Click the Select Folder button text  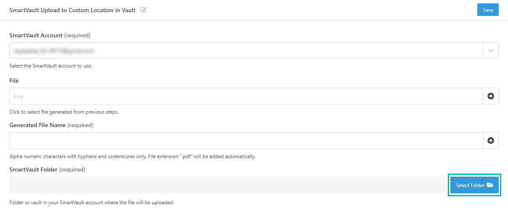(470, 185)
